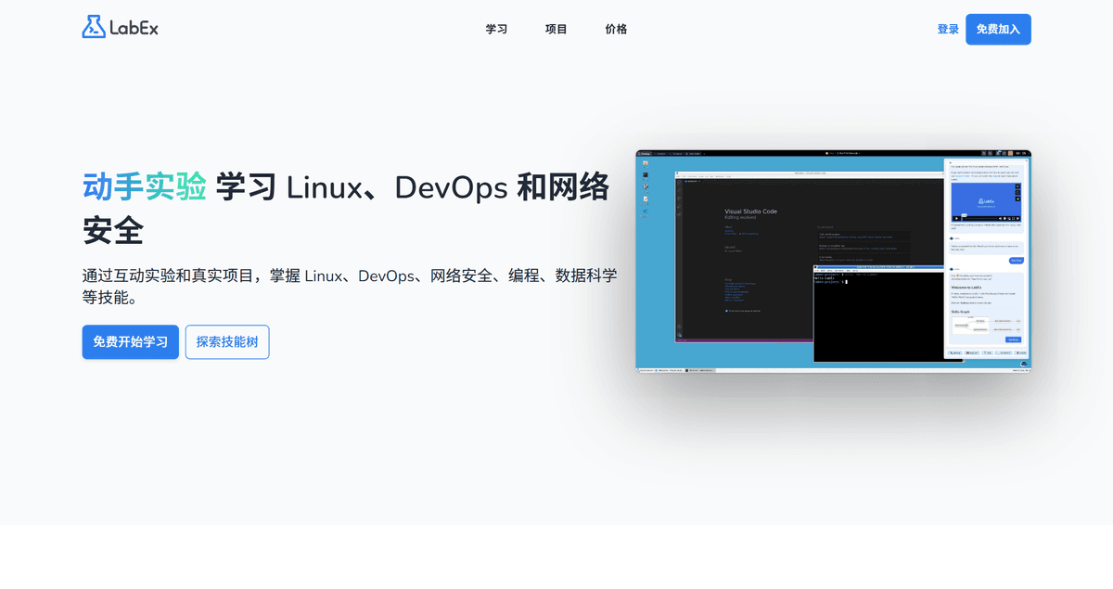The height and width of the screenshot is (589, 1113).
Task: Select the VS Code entry in the virtual desktop taskbar
Action: (x=670, y=369)
